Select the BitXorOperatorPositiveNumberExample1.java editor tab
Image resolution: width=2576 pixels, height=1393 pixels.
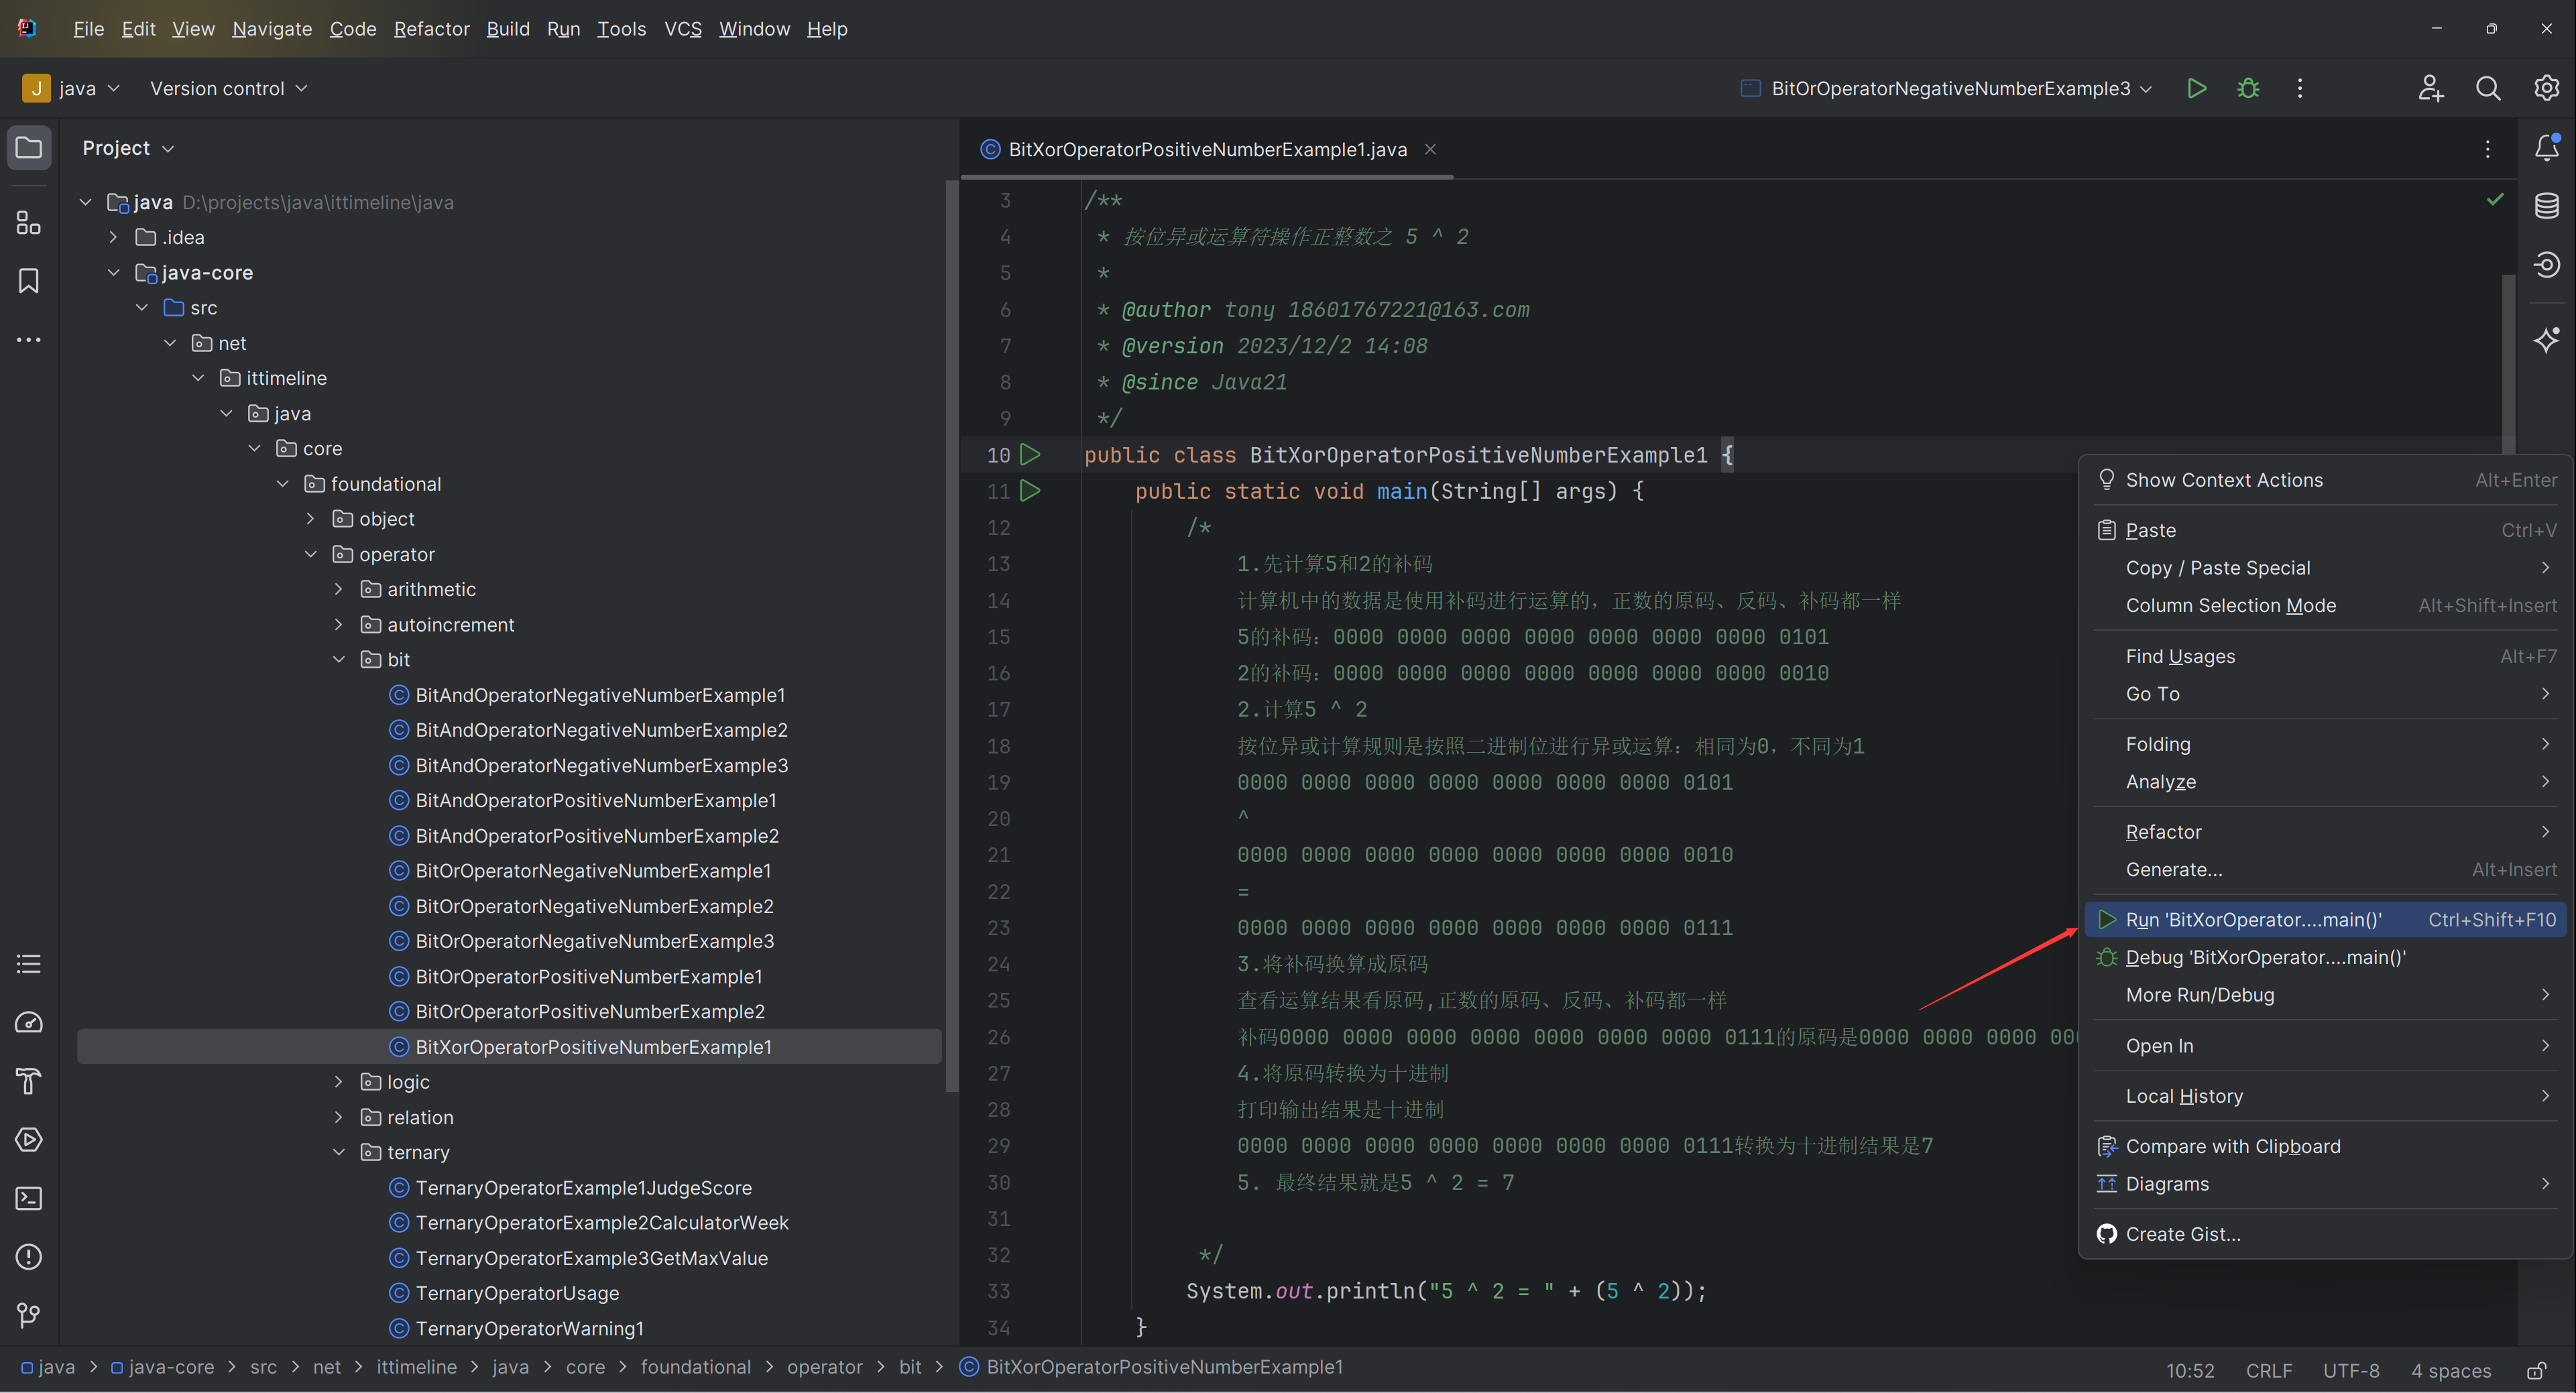pos(1207,149)
